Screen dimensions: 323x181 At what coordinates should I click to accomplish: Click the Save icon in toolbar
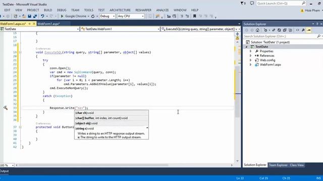click(x=29, y=16)
